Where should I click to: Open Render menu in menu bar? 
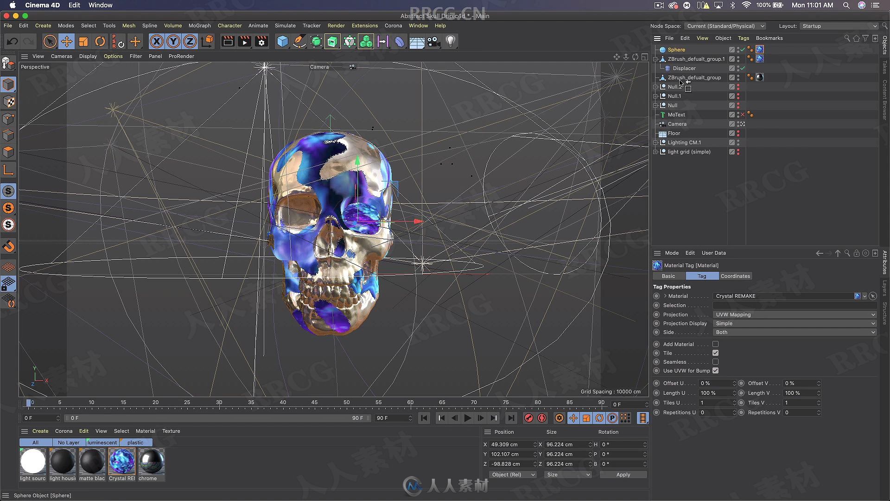(336, 26)
